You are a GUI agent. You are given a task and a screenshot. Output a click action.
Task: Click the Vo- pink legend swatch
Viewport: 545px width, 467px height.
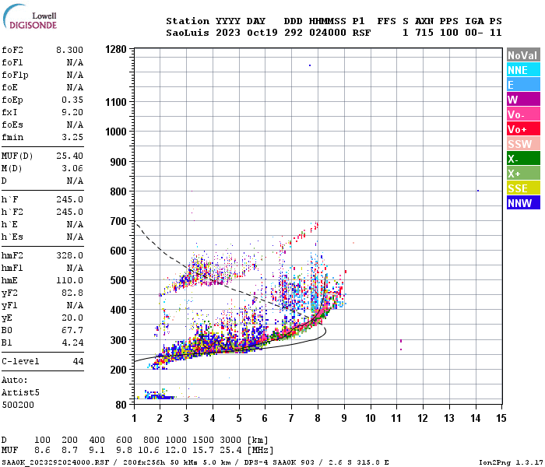pyautogui.click(x=523, y=114)
